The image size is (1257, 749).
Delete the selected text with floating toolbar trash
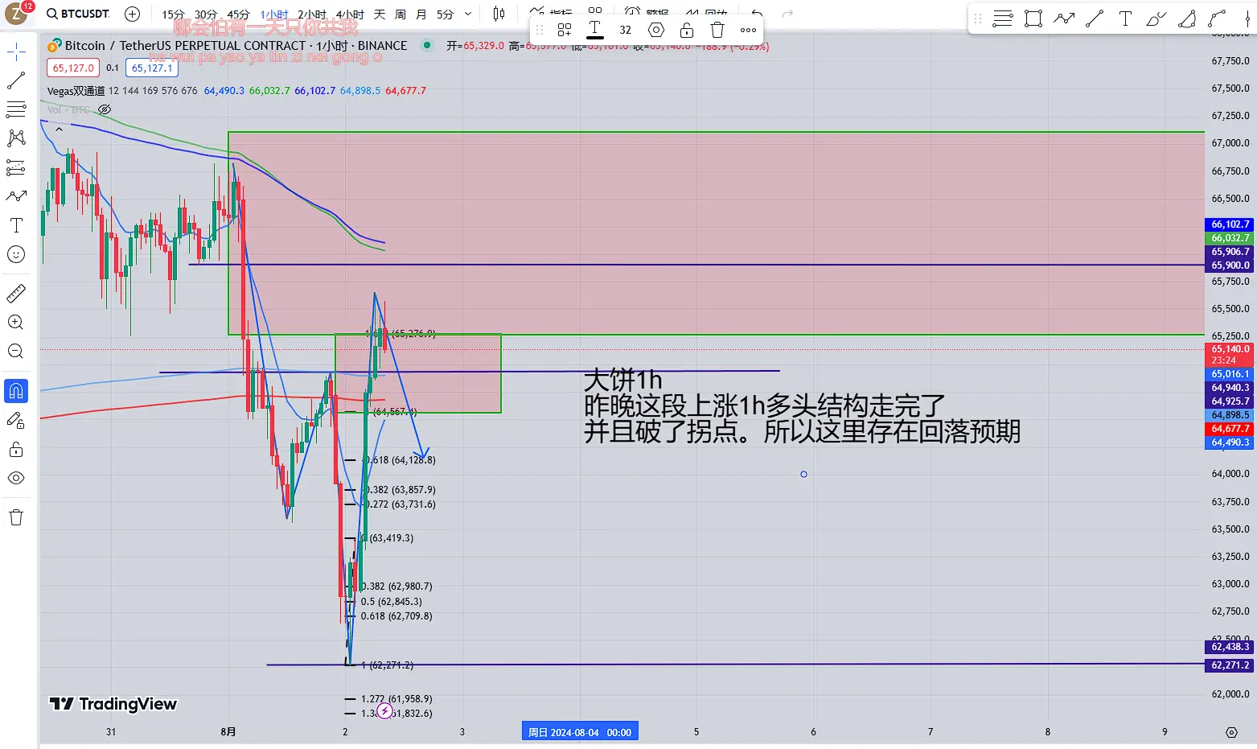717,30
